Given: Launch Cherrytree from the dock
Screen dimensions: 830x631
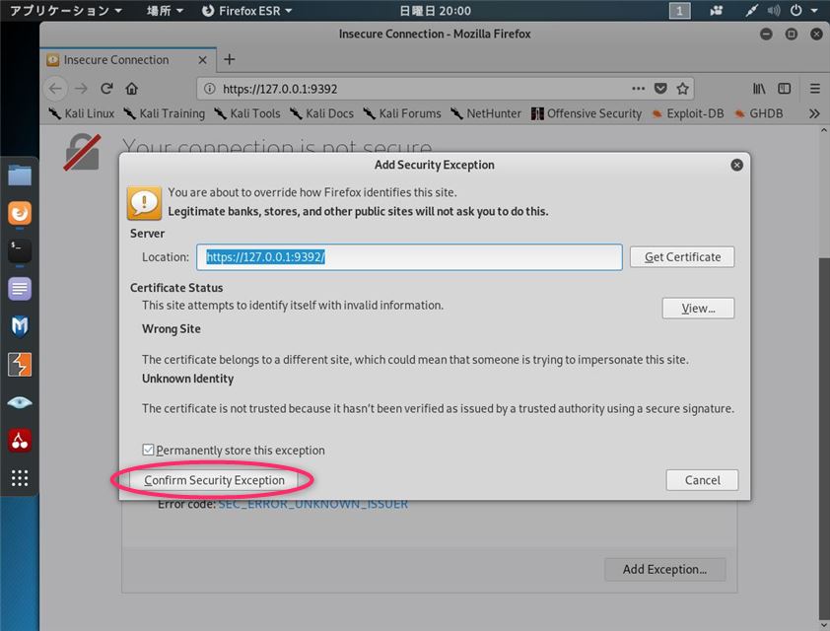Looking at the screenshot, I should click(20, 440).
